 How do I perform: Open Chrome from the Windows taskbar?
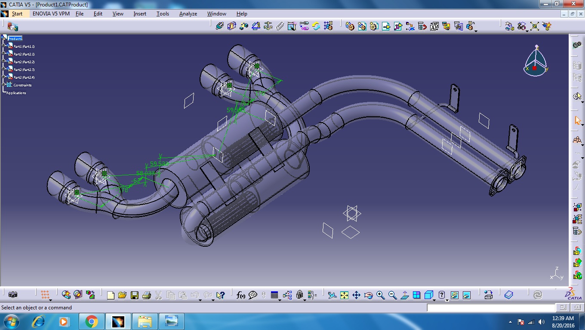tap(91, 321)
